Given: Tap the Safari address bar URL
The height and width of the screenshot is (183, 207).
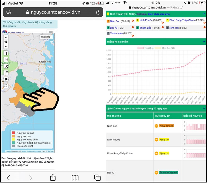Looking at the screenshot, I should pyautogui.click(x=55, y=12).
